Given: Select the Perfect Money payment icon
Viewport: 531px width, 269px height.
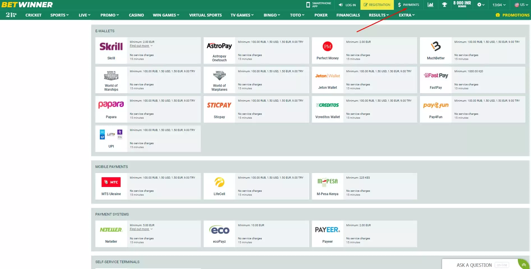Looking at the screenshot, I should [327, 46].
